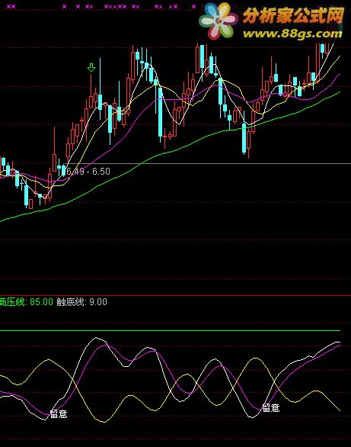
Task: Click the yellow oscillator peak in the right half of the lower panel
Action: pyautogui.click(x=255, y=359)
